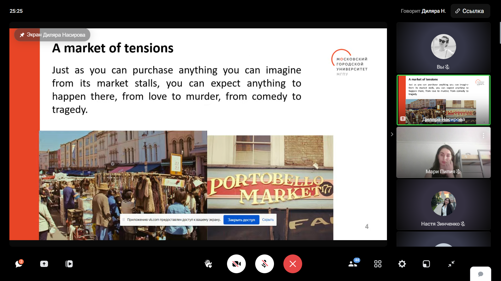The image size is (501, 281).
Task: Select Диляра Насирова's shared screen thumbnail
Action: point(444,100)
